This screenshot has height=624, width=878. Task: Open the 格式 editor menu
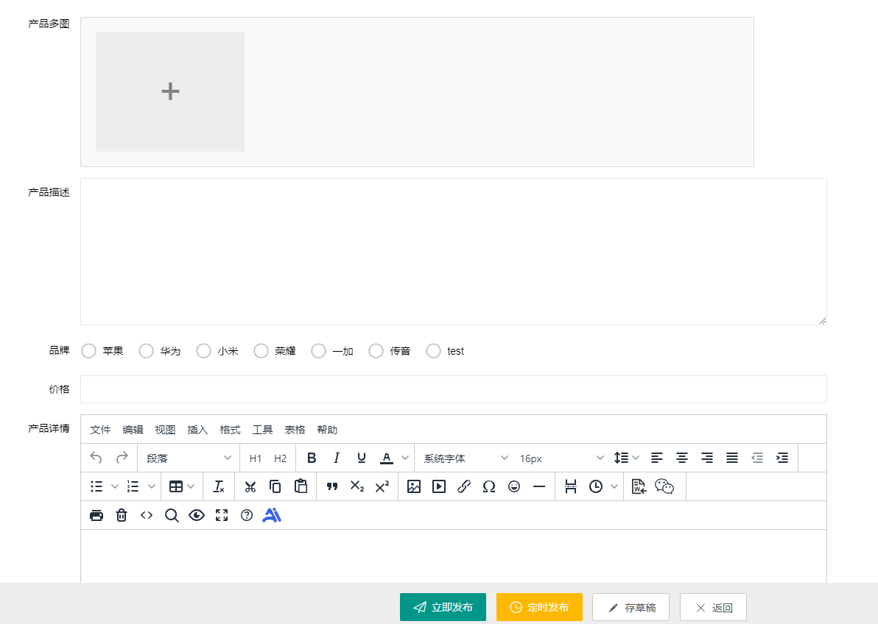point(230,430)
